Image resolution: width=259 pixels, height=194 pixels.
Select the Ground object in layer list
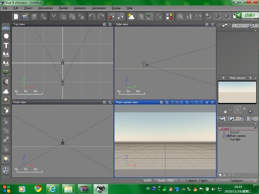234,132
